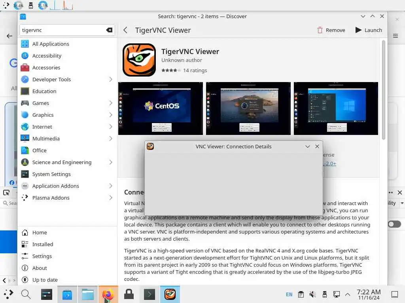This screenshot has height=303, width=405.
Task: Select the Office category
Action: click(67, 150)
